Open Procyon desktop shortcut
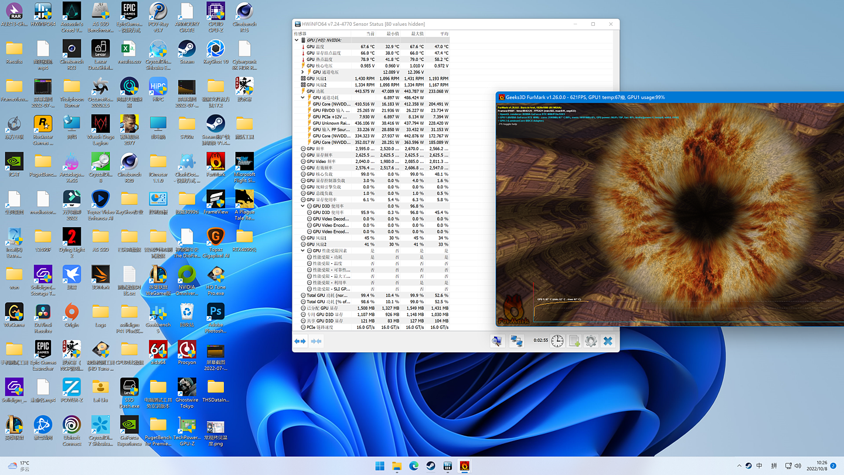 tap(186, 352)
